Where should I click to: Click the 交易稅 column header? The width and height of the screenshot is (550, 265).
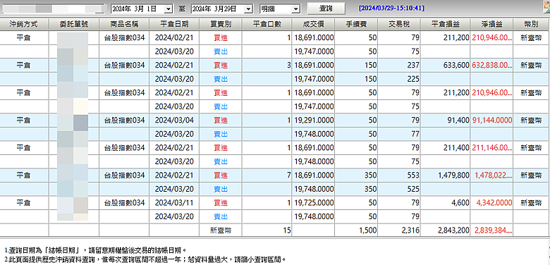(399, 24)
